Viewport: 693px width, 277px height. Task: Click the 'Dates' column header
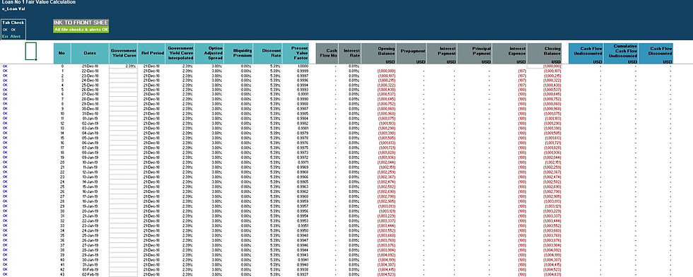pos(90,54)
